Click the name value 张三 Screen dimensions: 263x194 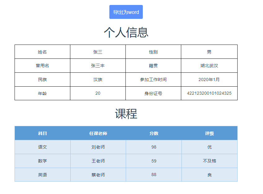pos(98,52)
